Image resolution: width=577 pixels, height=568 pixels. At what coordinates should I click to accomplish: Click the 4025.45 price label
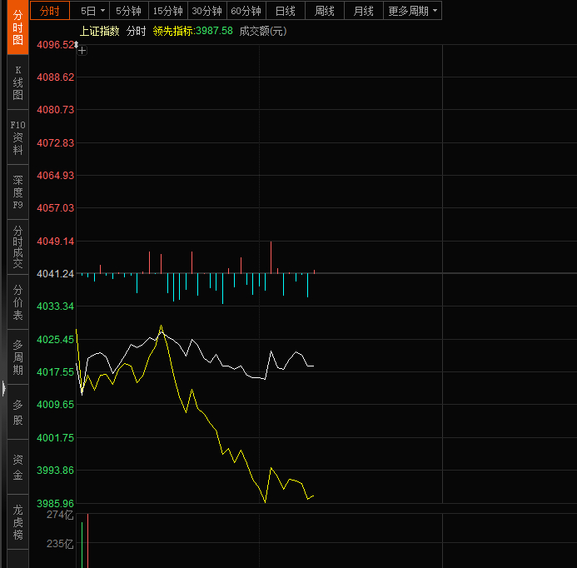tap(56, 340)
